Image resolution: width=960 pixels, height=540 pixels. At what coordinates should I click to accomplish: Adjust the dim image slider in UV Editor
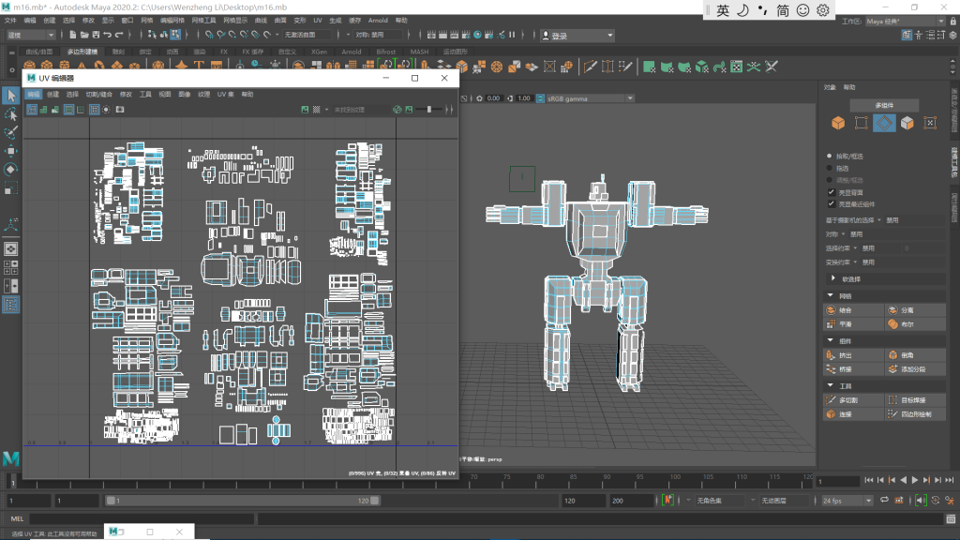(429, 110)
